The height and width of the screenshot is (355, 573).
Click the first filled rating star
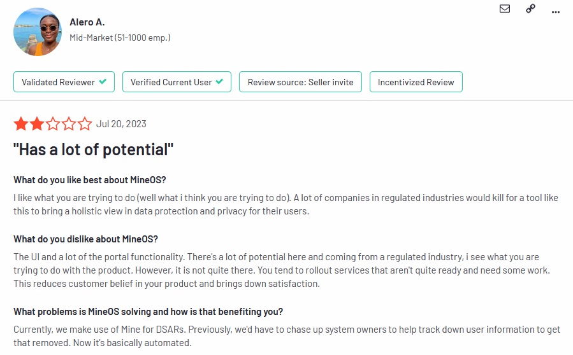coord(21,123)
